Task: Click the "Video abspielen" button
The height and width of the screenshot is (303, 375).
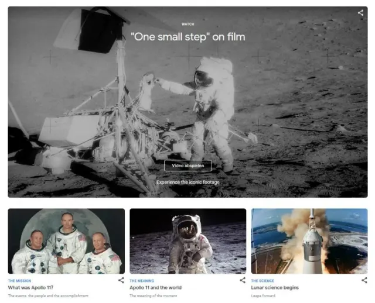Action: click(188, 166)
